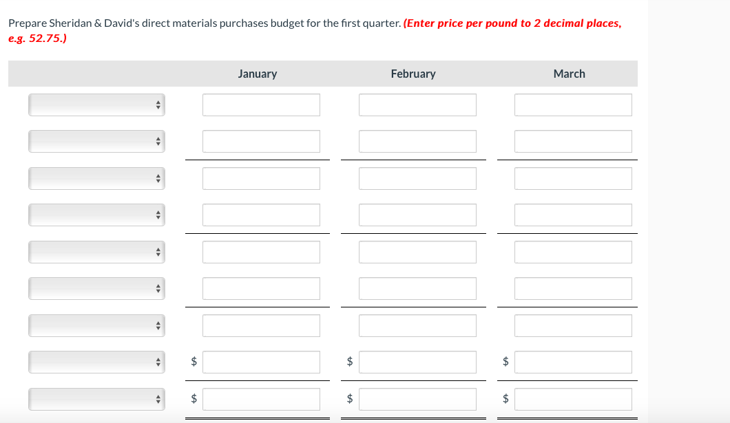730x423 pixels.
Task: Open the third row label dropdown
Action: (x=96, y=177)
